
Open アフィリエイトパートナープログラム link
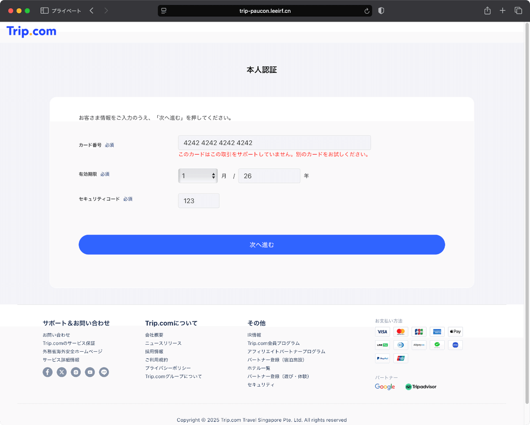(287, 352)
